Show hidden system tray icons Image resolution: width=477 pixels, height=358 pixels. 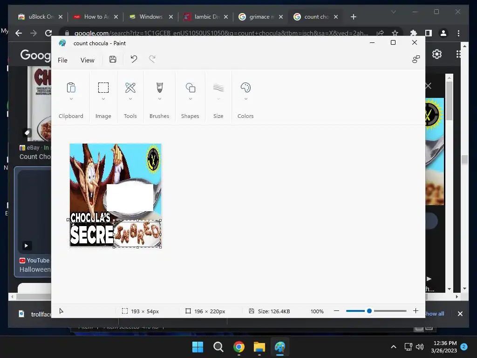coord(393,347)
